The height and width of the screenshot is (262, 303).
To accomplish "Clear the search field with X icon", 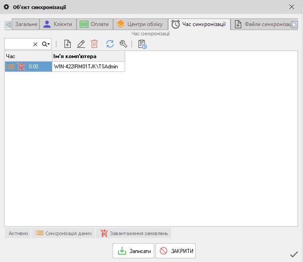I will click(35, 44).
